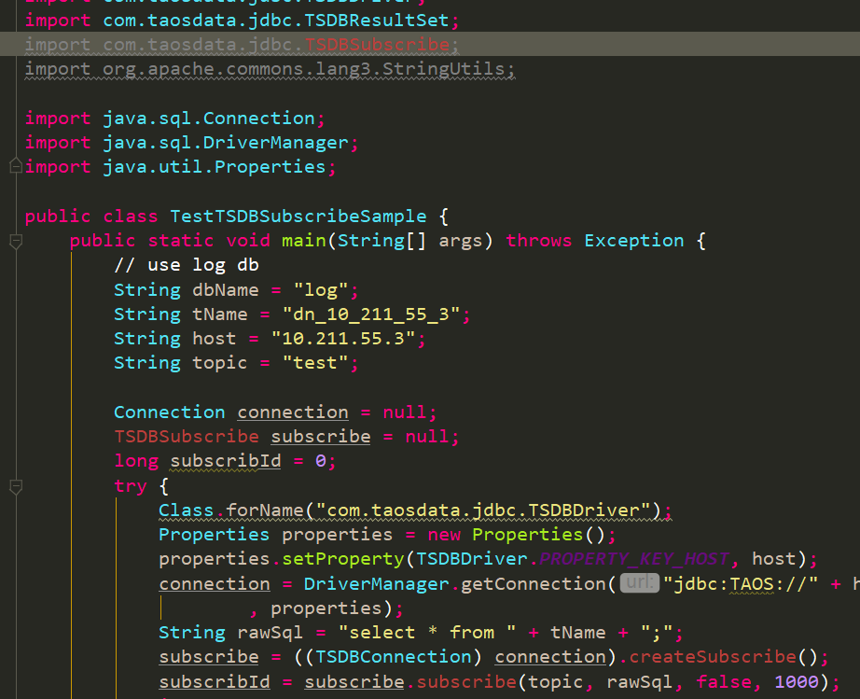Click DriverManager in getConnection call
The width and height of the screenshot is (860, 699).
pos(376,584)
